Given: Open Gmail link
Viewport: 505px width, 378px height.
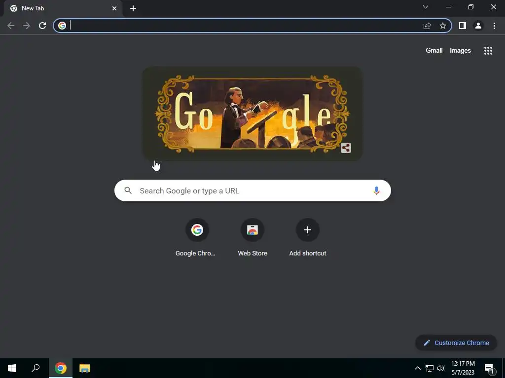Looking at the screenshot, I should [x=434, y=51].
